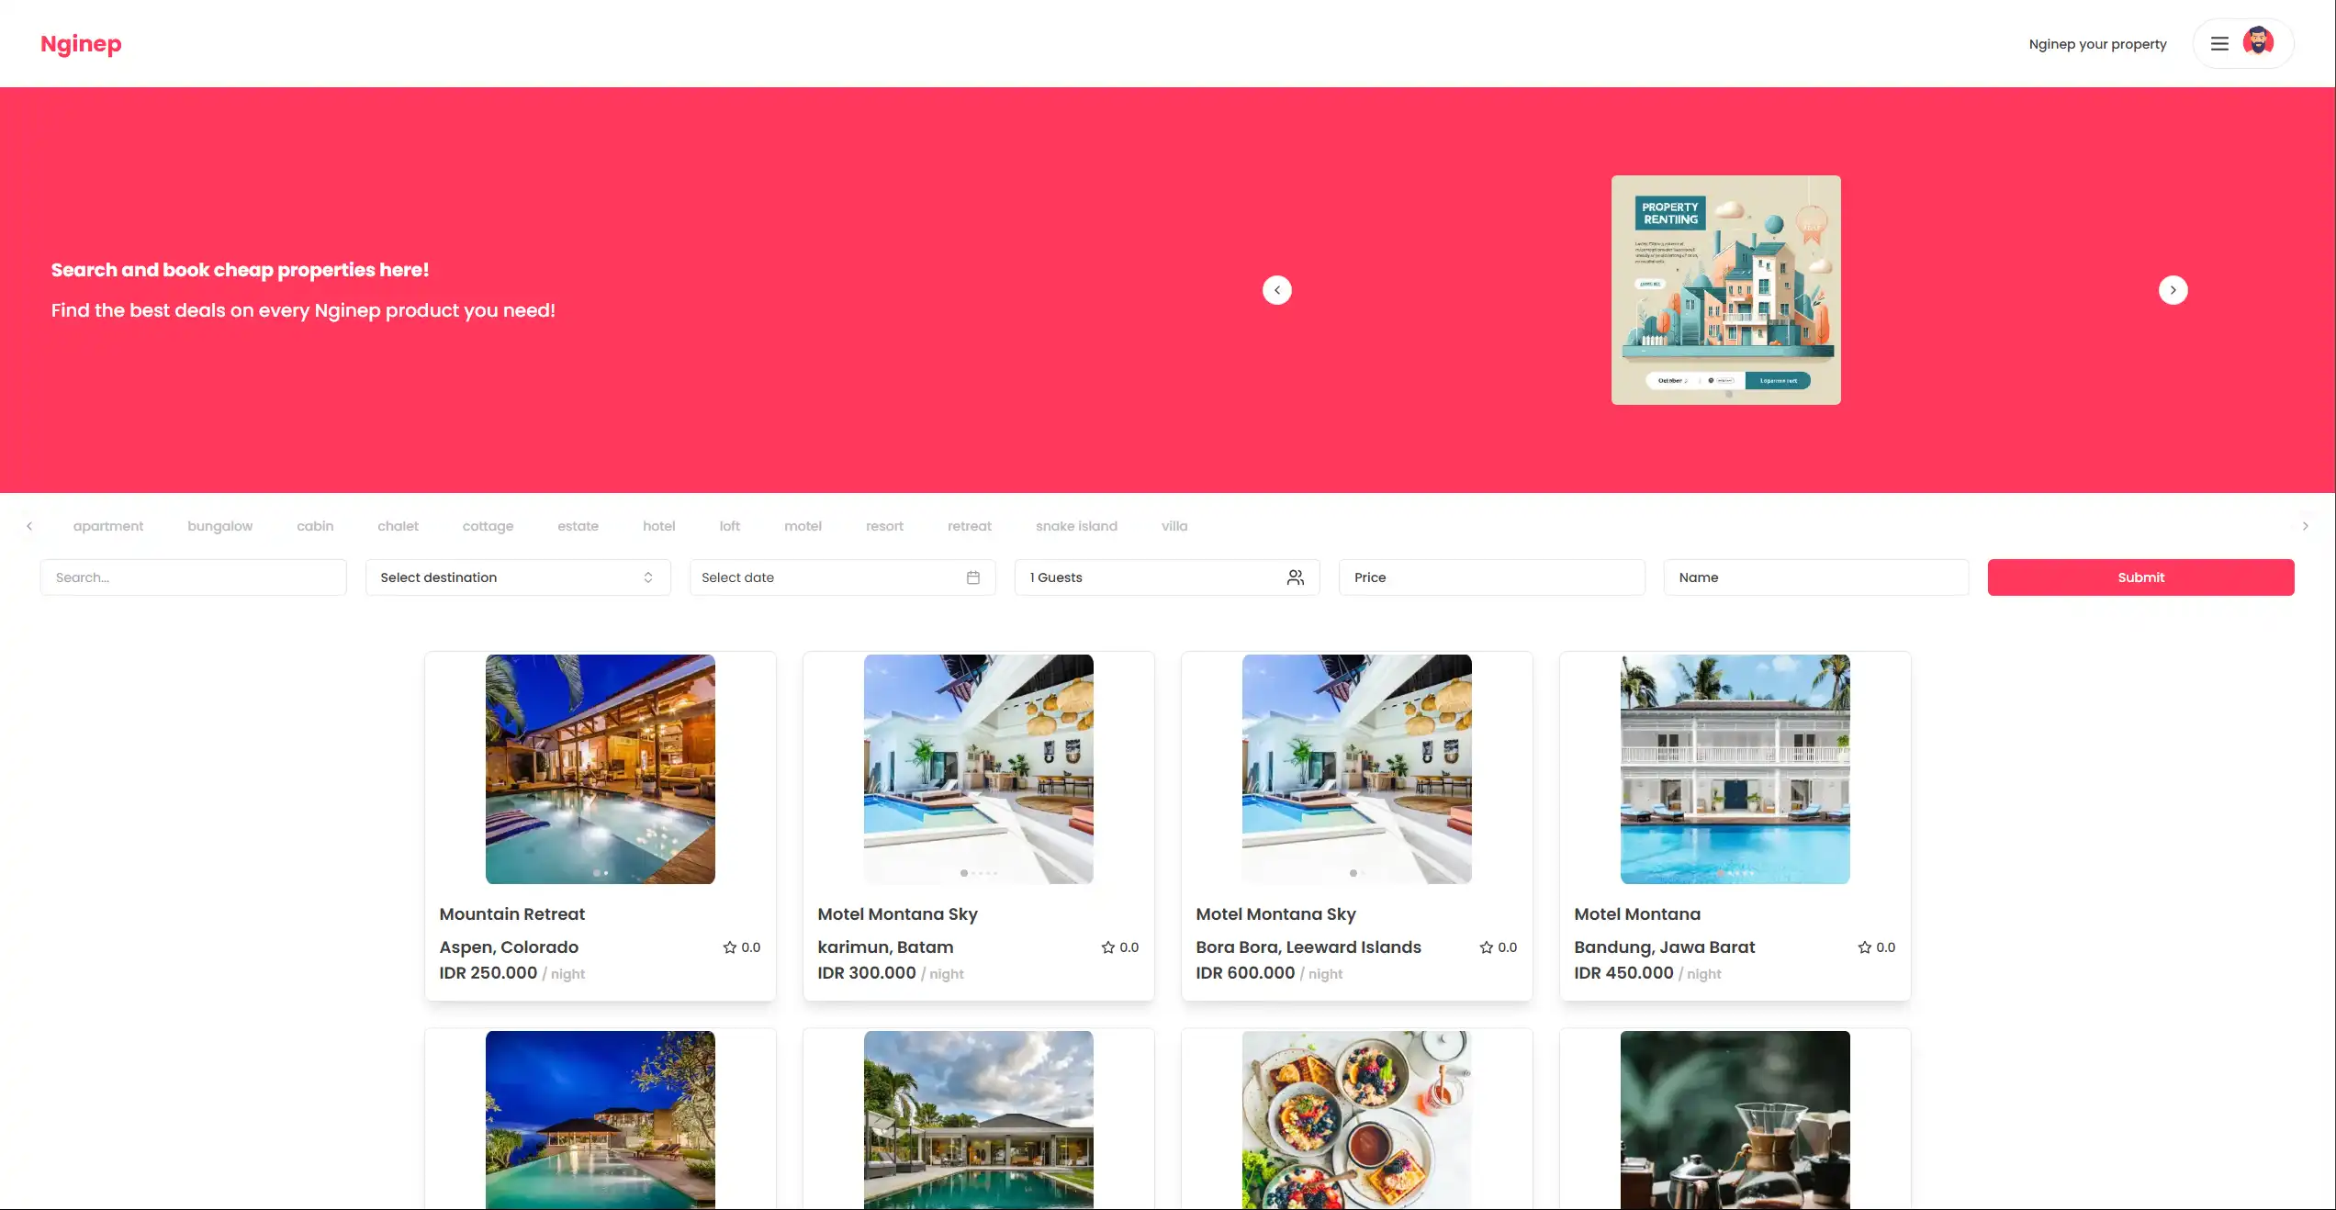
Task: Open Nginep your property link
Action: pyautogui.click(x=2097, y=44)
